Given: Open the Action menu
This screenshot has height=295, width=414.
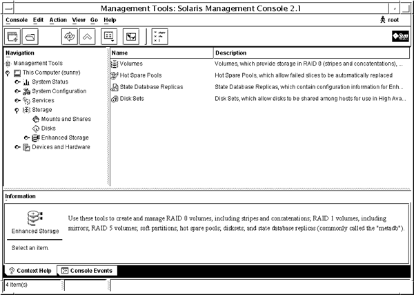Looking at the screenshot, I should tap(58, 20).
